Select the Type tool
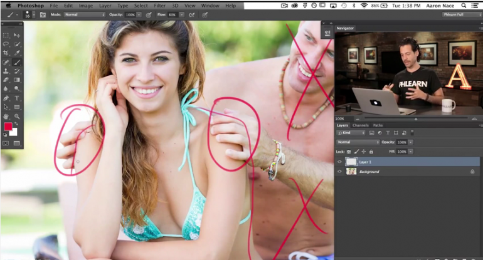 pyautogui.click(x=17, y=98)
